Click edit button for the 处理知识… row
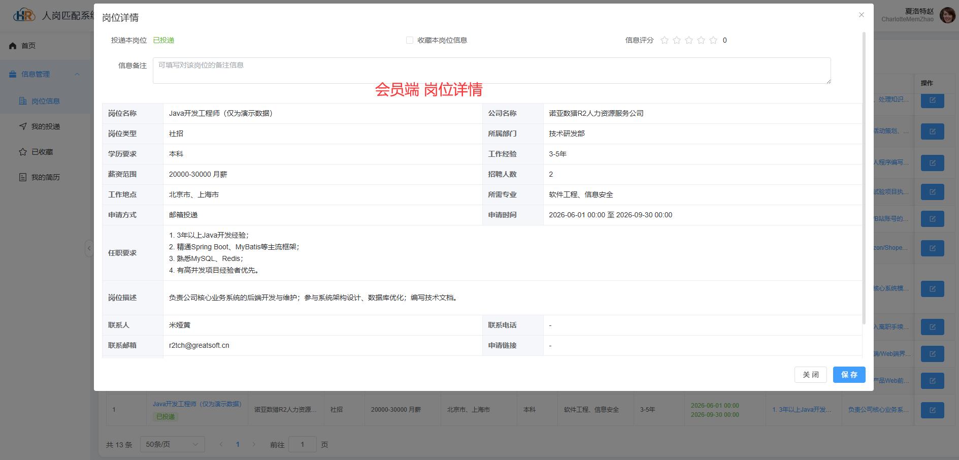 [932, 101]
